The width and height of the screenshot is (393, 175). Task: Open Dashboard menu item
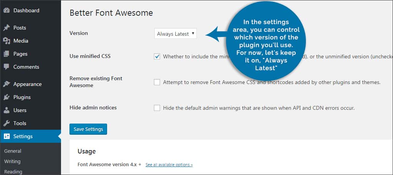[26, 10]
